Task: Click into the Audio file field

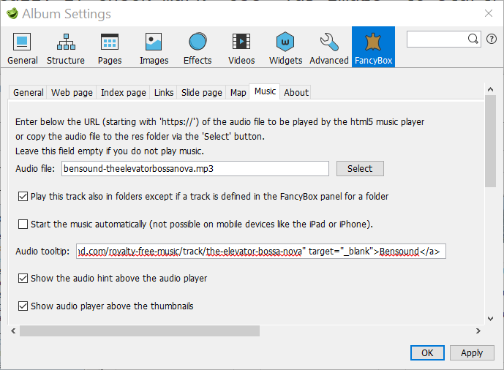Action: coord(195,168)
